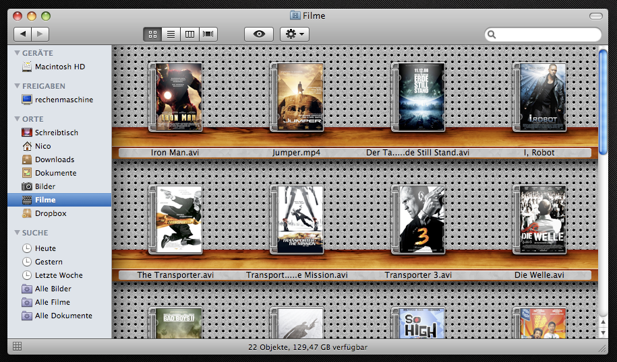Select Macintosh HD in sidebar

59,67
